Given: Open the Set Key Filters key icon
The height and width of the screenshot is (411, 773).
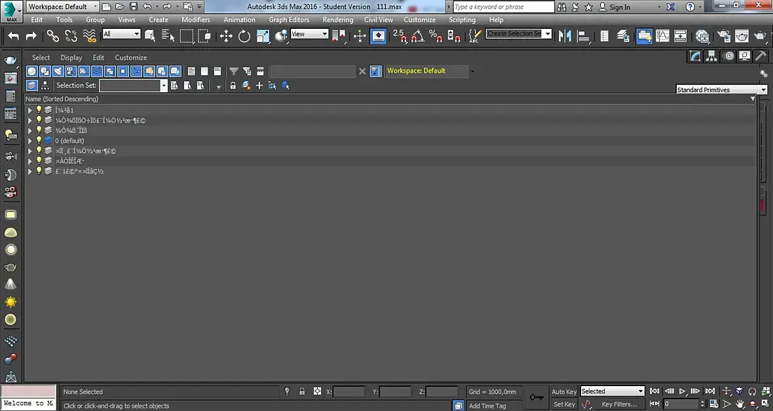Looking at the screenshot, I should pyautogui.click(x=537, y=397).
